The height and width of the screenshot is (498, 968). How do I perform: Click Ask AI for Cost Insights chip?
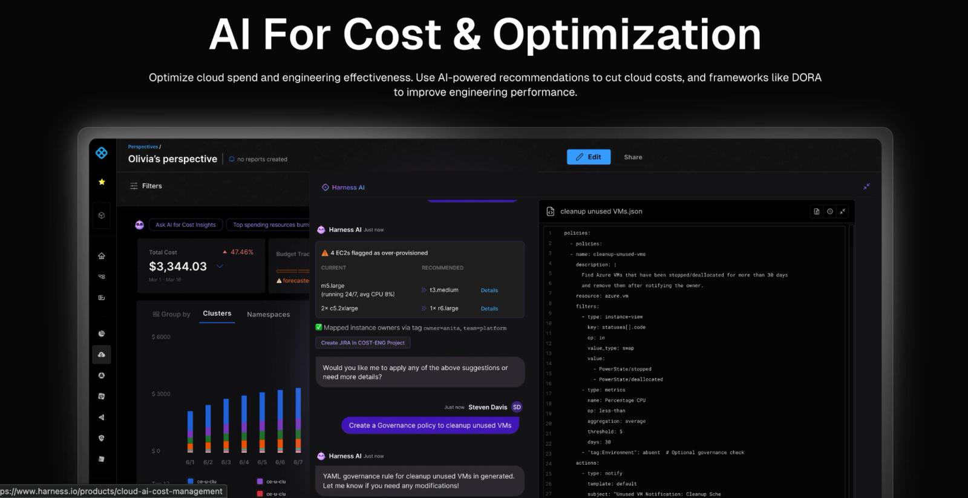tap(186, 224)
